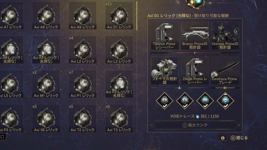Click the uncommon rarity bar marker

coord(180,88)
